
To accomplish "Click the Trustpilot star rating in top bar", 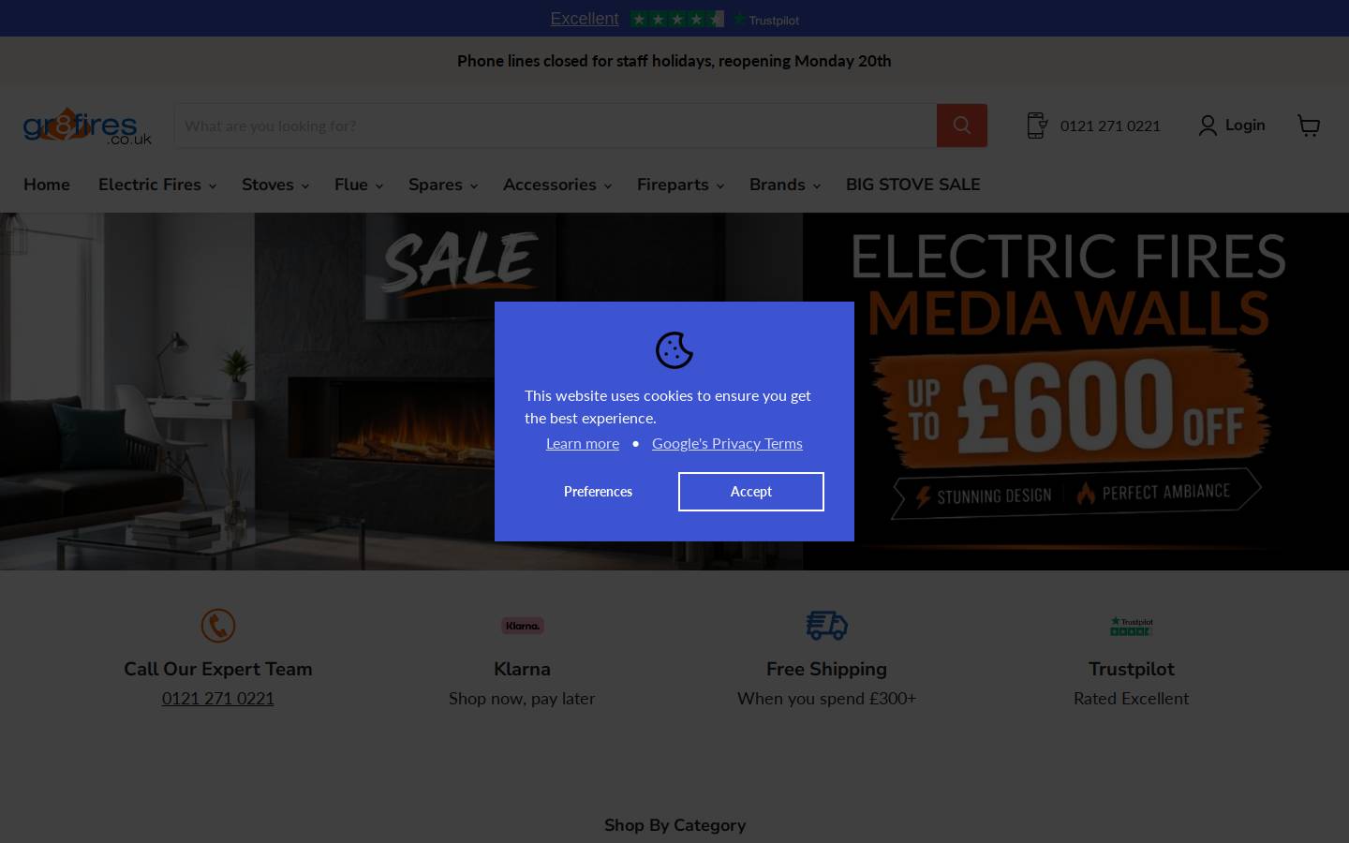I will [676, 19].
